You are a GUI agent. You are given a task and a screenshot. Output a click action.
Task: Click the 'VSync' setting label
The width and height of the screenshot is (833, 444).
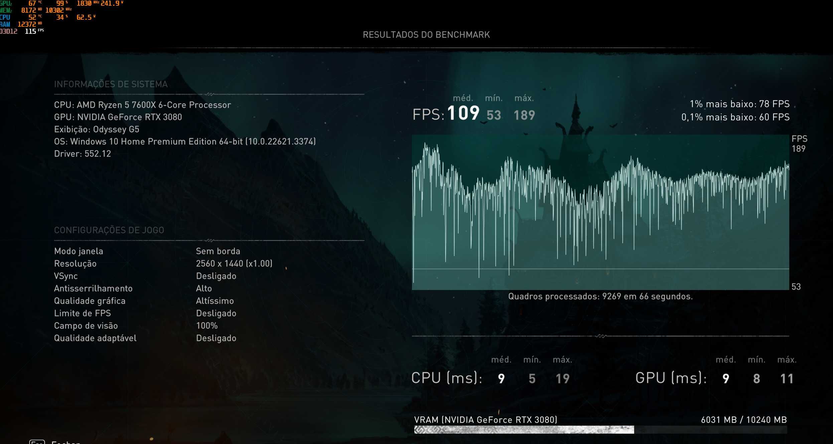(x=66, y=276)
